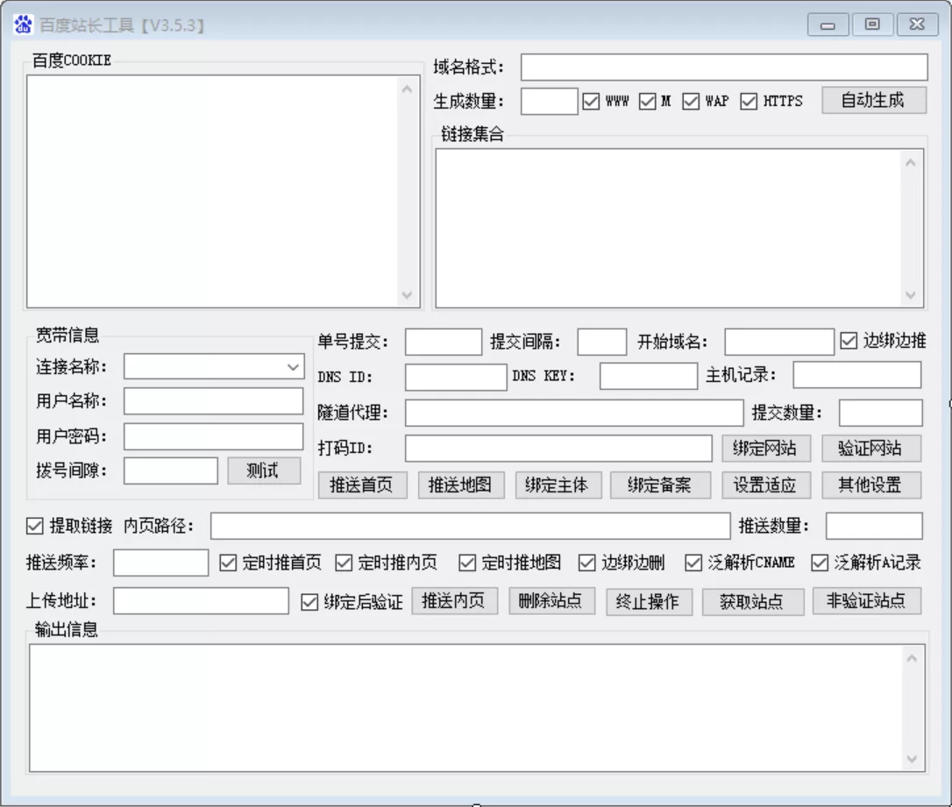Screen dimensions: 952x807
Task: Click 链接集合 scrollbar down arrow
Action: pos(910,295)
